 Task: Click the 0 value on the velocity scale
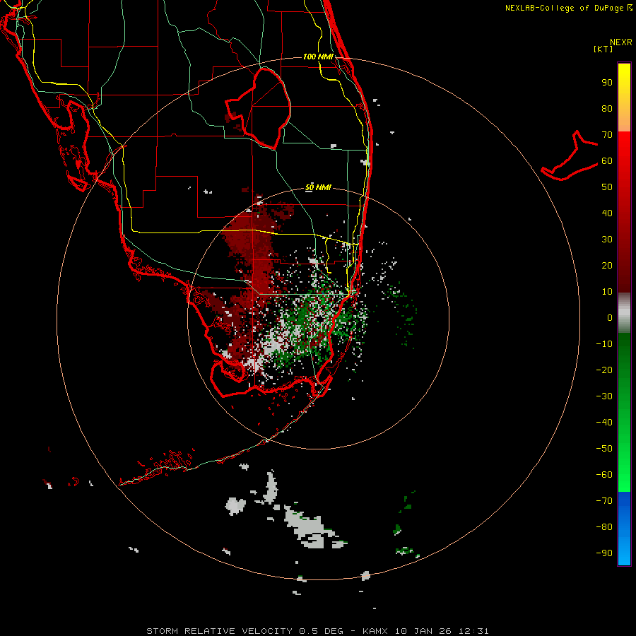point(610,318)
